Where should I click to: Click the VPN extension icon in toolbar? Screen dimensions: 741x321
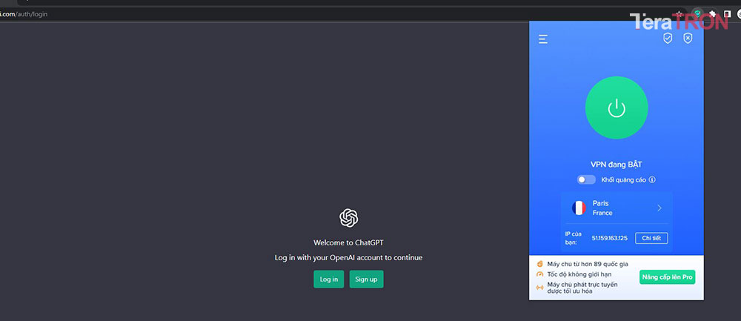pos(697,13)
